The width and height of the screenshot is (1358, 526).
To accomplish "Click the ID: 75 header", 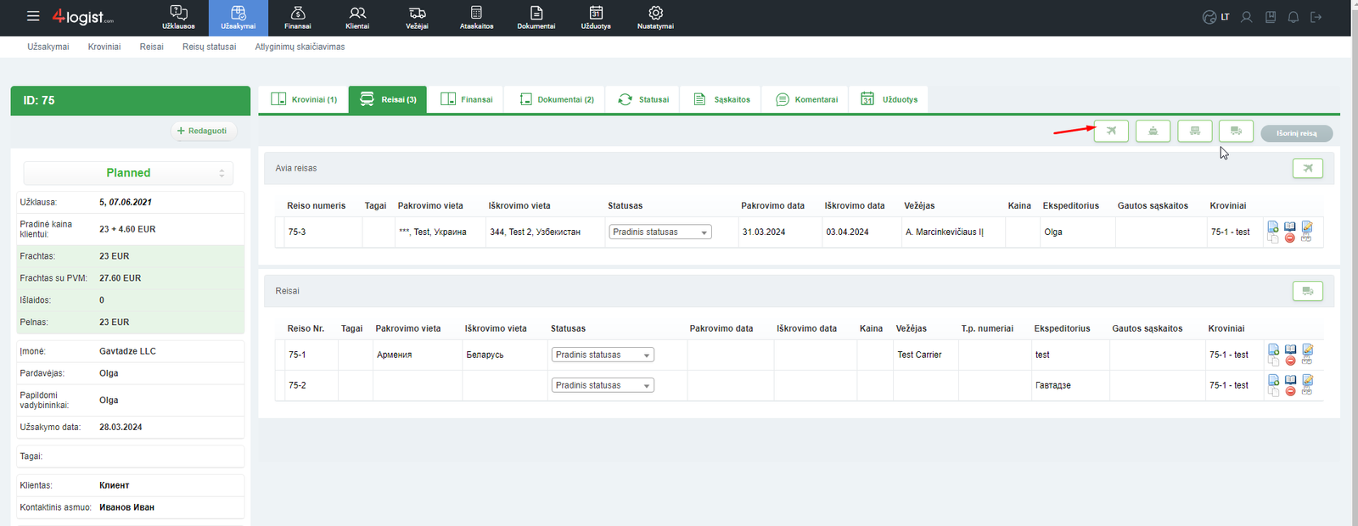I will pyautogui.click(x=131, y=100).
